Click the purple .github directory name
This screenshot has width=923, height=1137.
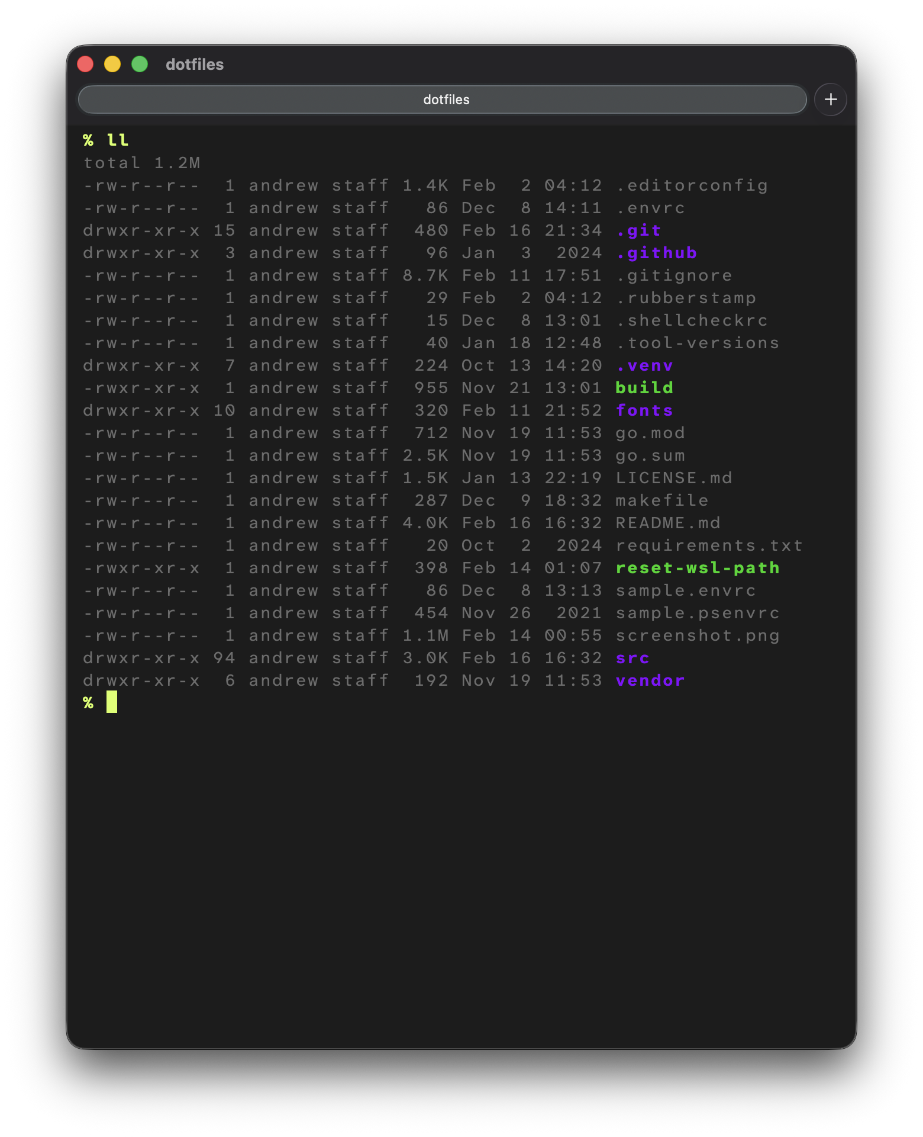[x=656, y=253]
